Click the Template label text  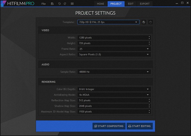click(x=68, y=22)
